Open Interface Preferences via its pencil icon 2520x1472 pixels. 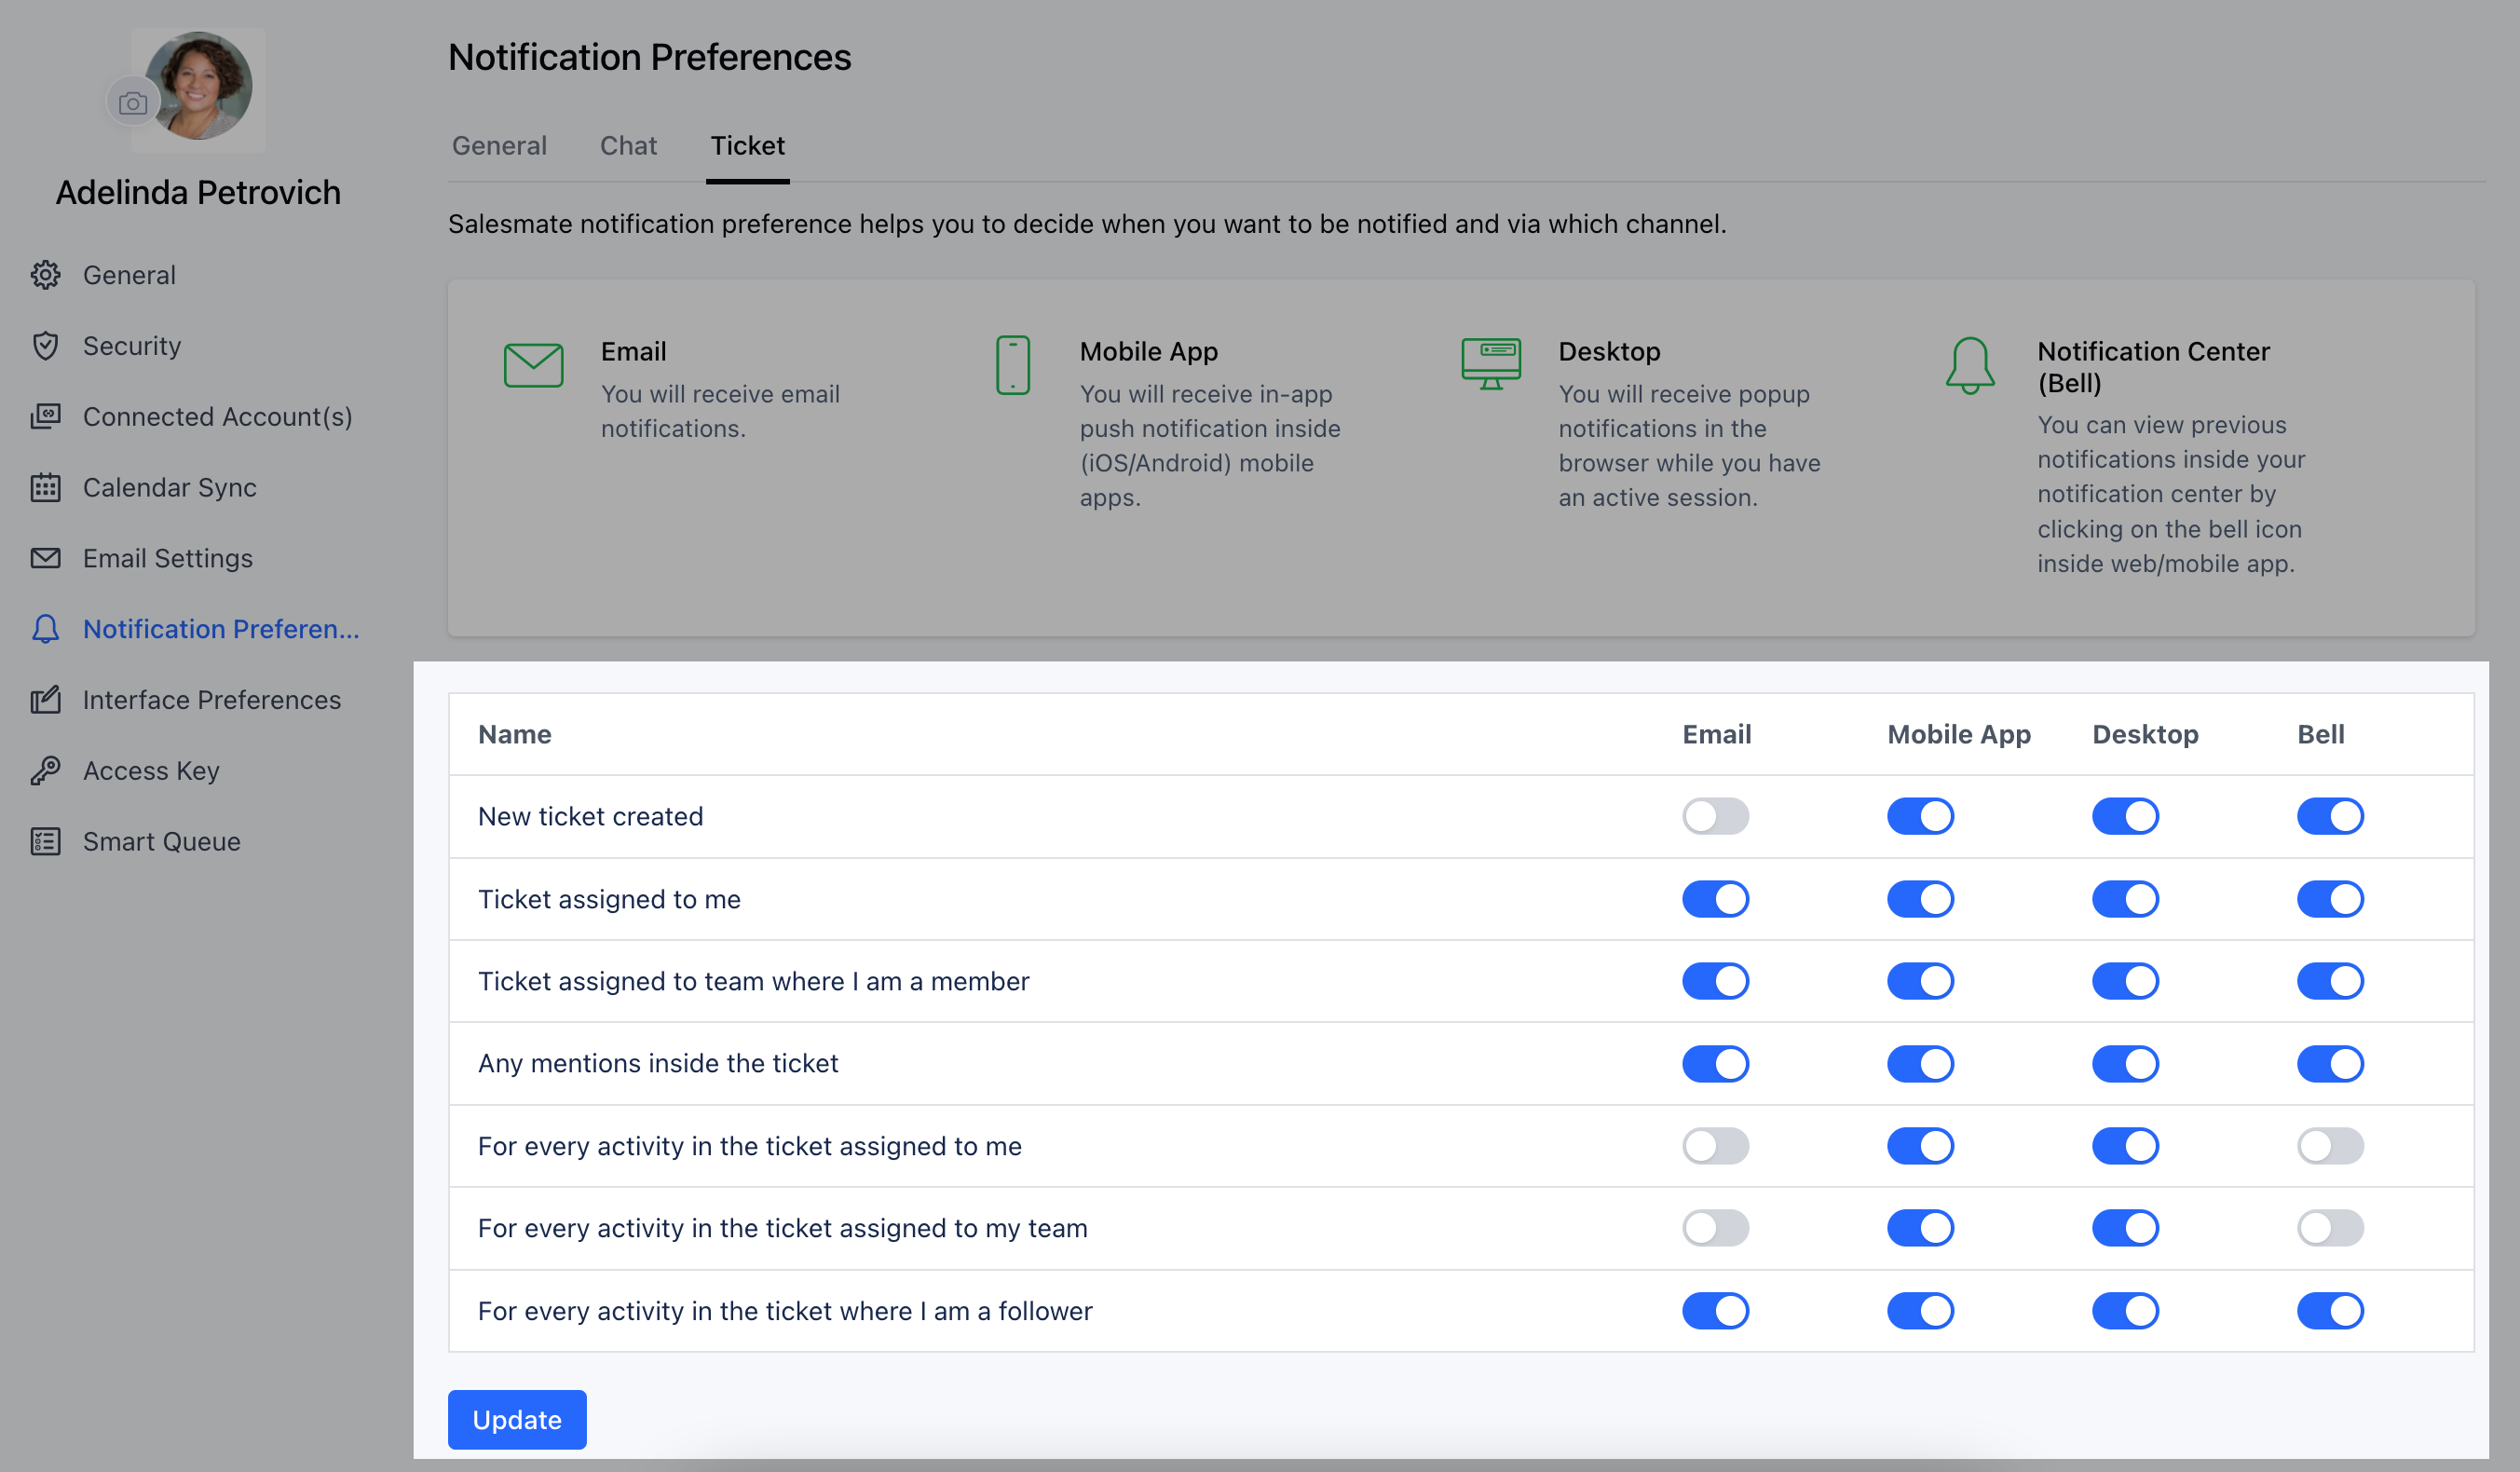pyautogui.click(x=46, y=700)
